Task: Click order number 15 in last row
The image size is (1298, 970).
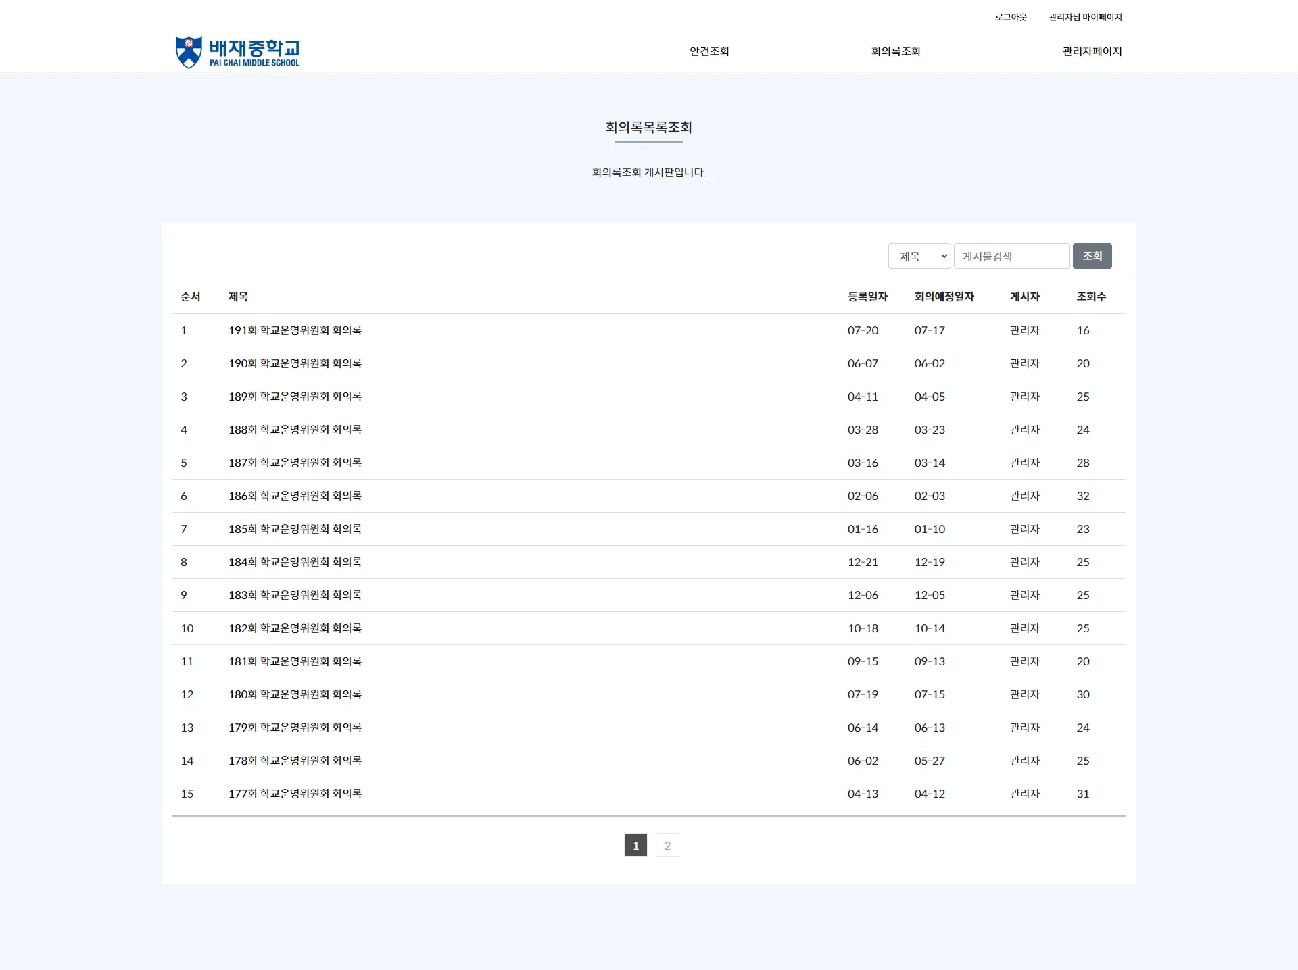Action: tap(187, 794)
